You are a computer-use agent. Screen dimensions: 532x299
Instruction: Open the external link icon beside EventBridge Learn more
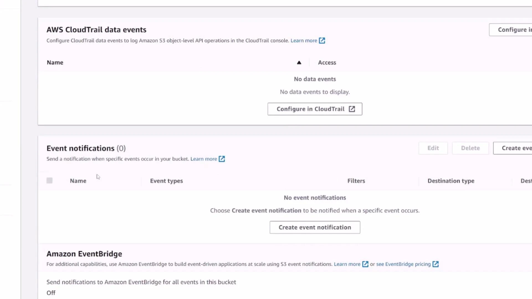[x=365, y=264]
